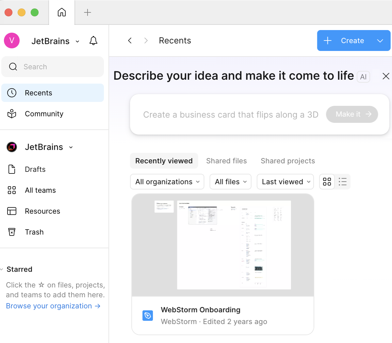Viewport: 392px width, 343px height.
Task: Follow the Browse your organization link
Action: pos(53,306)
